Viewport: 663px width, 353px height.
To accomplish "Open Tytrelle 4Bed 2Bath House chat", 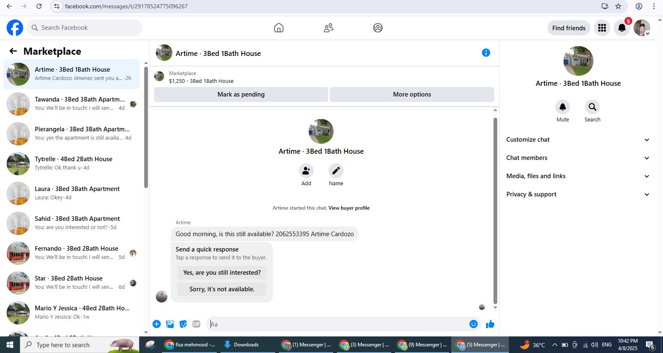I will click(x=71, y=164).
